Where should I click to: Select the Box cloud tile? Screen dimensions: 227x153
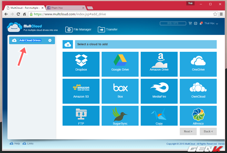coord(121,91)
